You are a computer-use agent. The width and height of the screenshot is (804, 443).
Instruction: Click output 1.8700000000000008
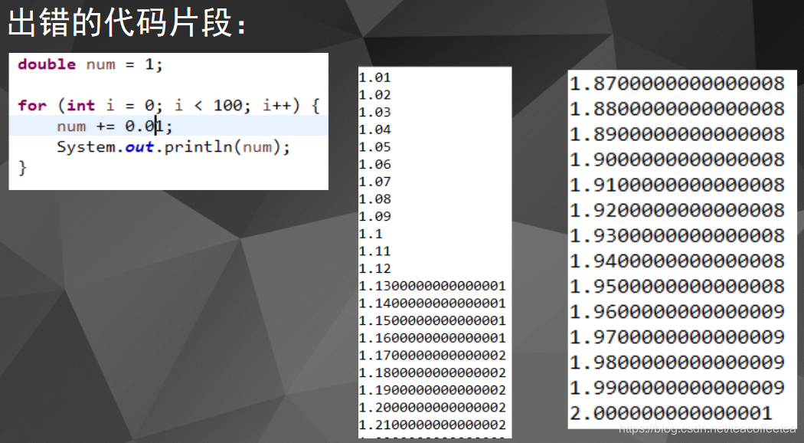coord(678,84)
